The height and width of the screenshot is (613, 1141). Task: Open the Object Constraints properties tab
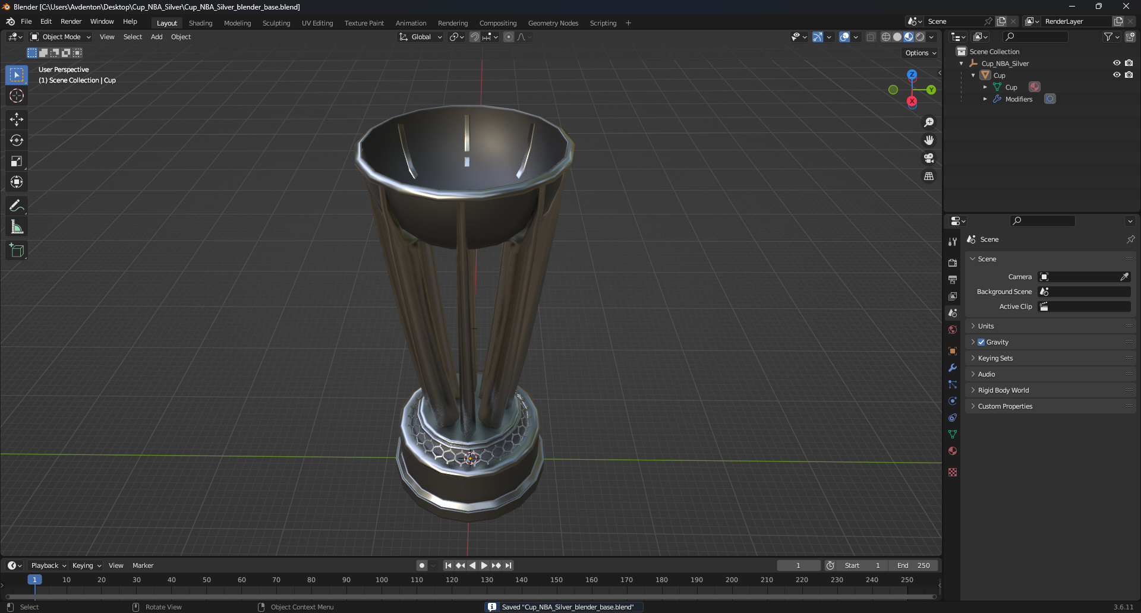coord(953,418)
